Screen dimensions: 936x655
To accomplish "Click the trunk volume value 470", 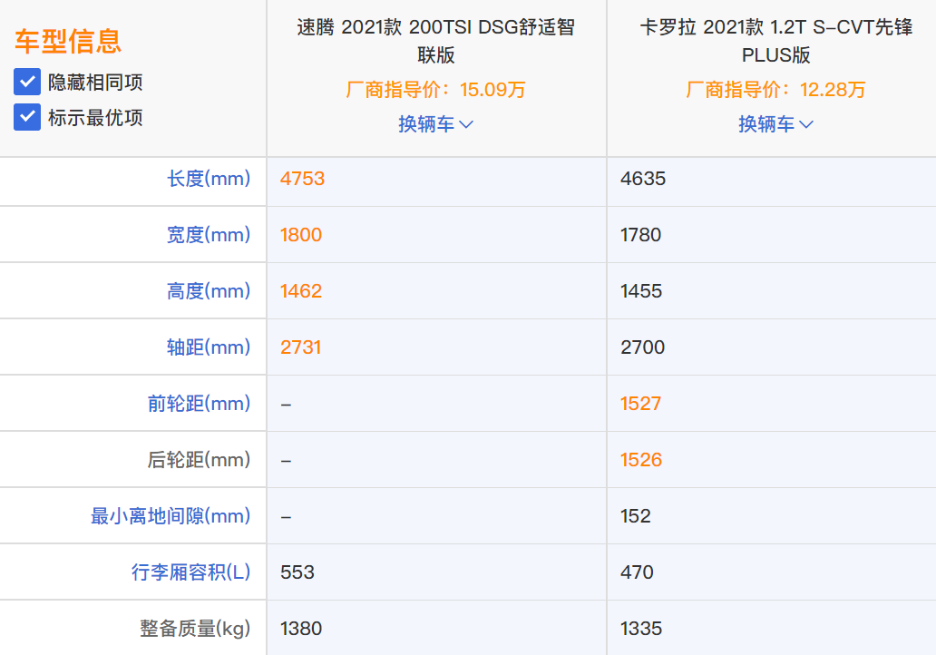I will tap(637, 572).
